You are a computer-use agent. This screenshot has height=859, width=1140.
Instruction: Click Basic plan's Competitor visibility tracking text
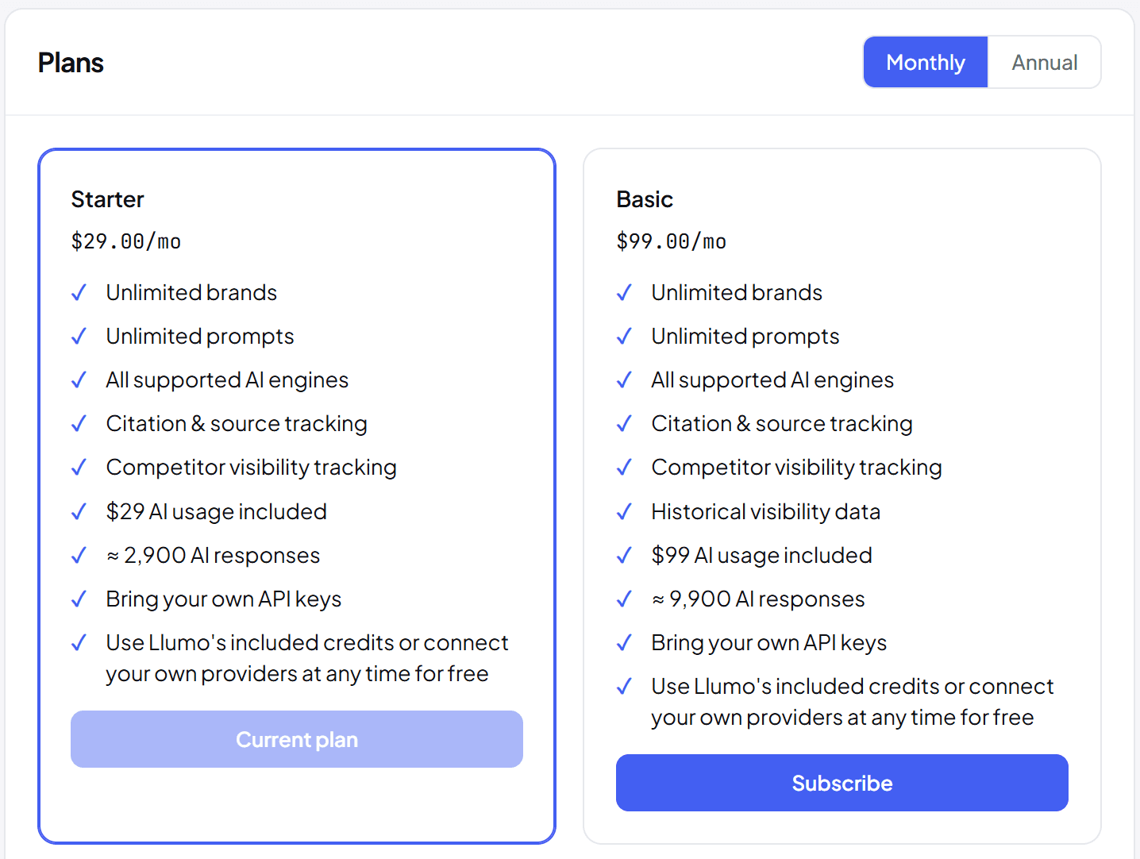[796, 468]
